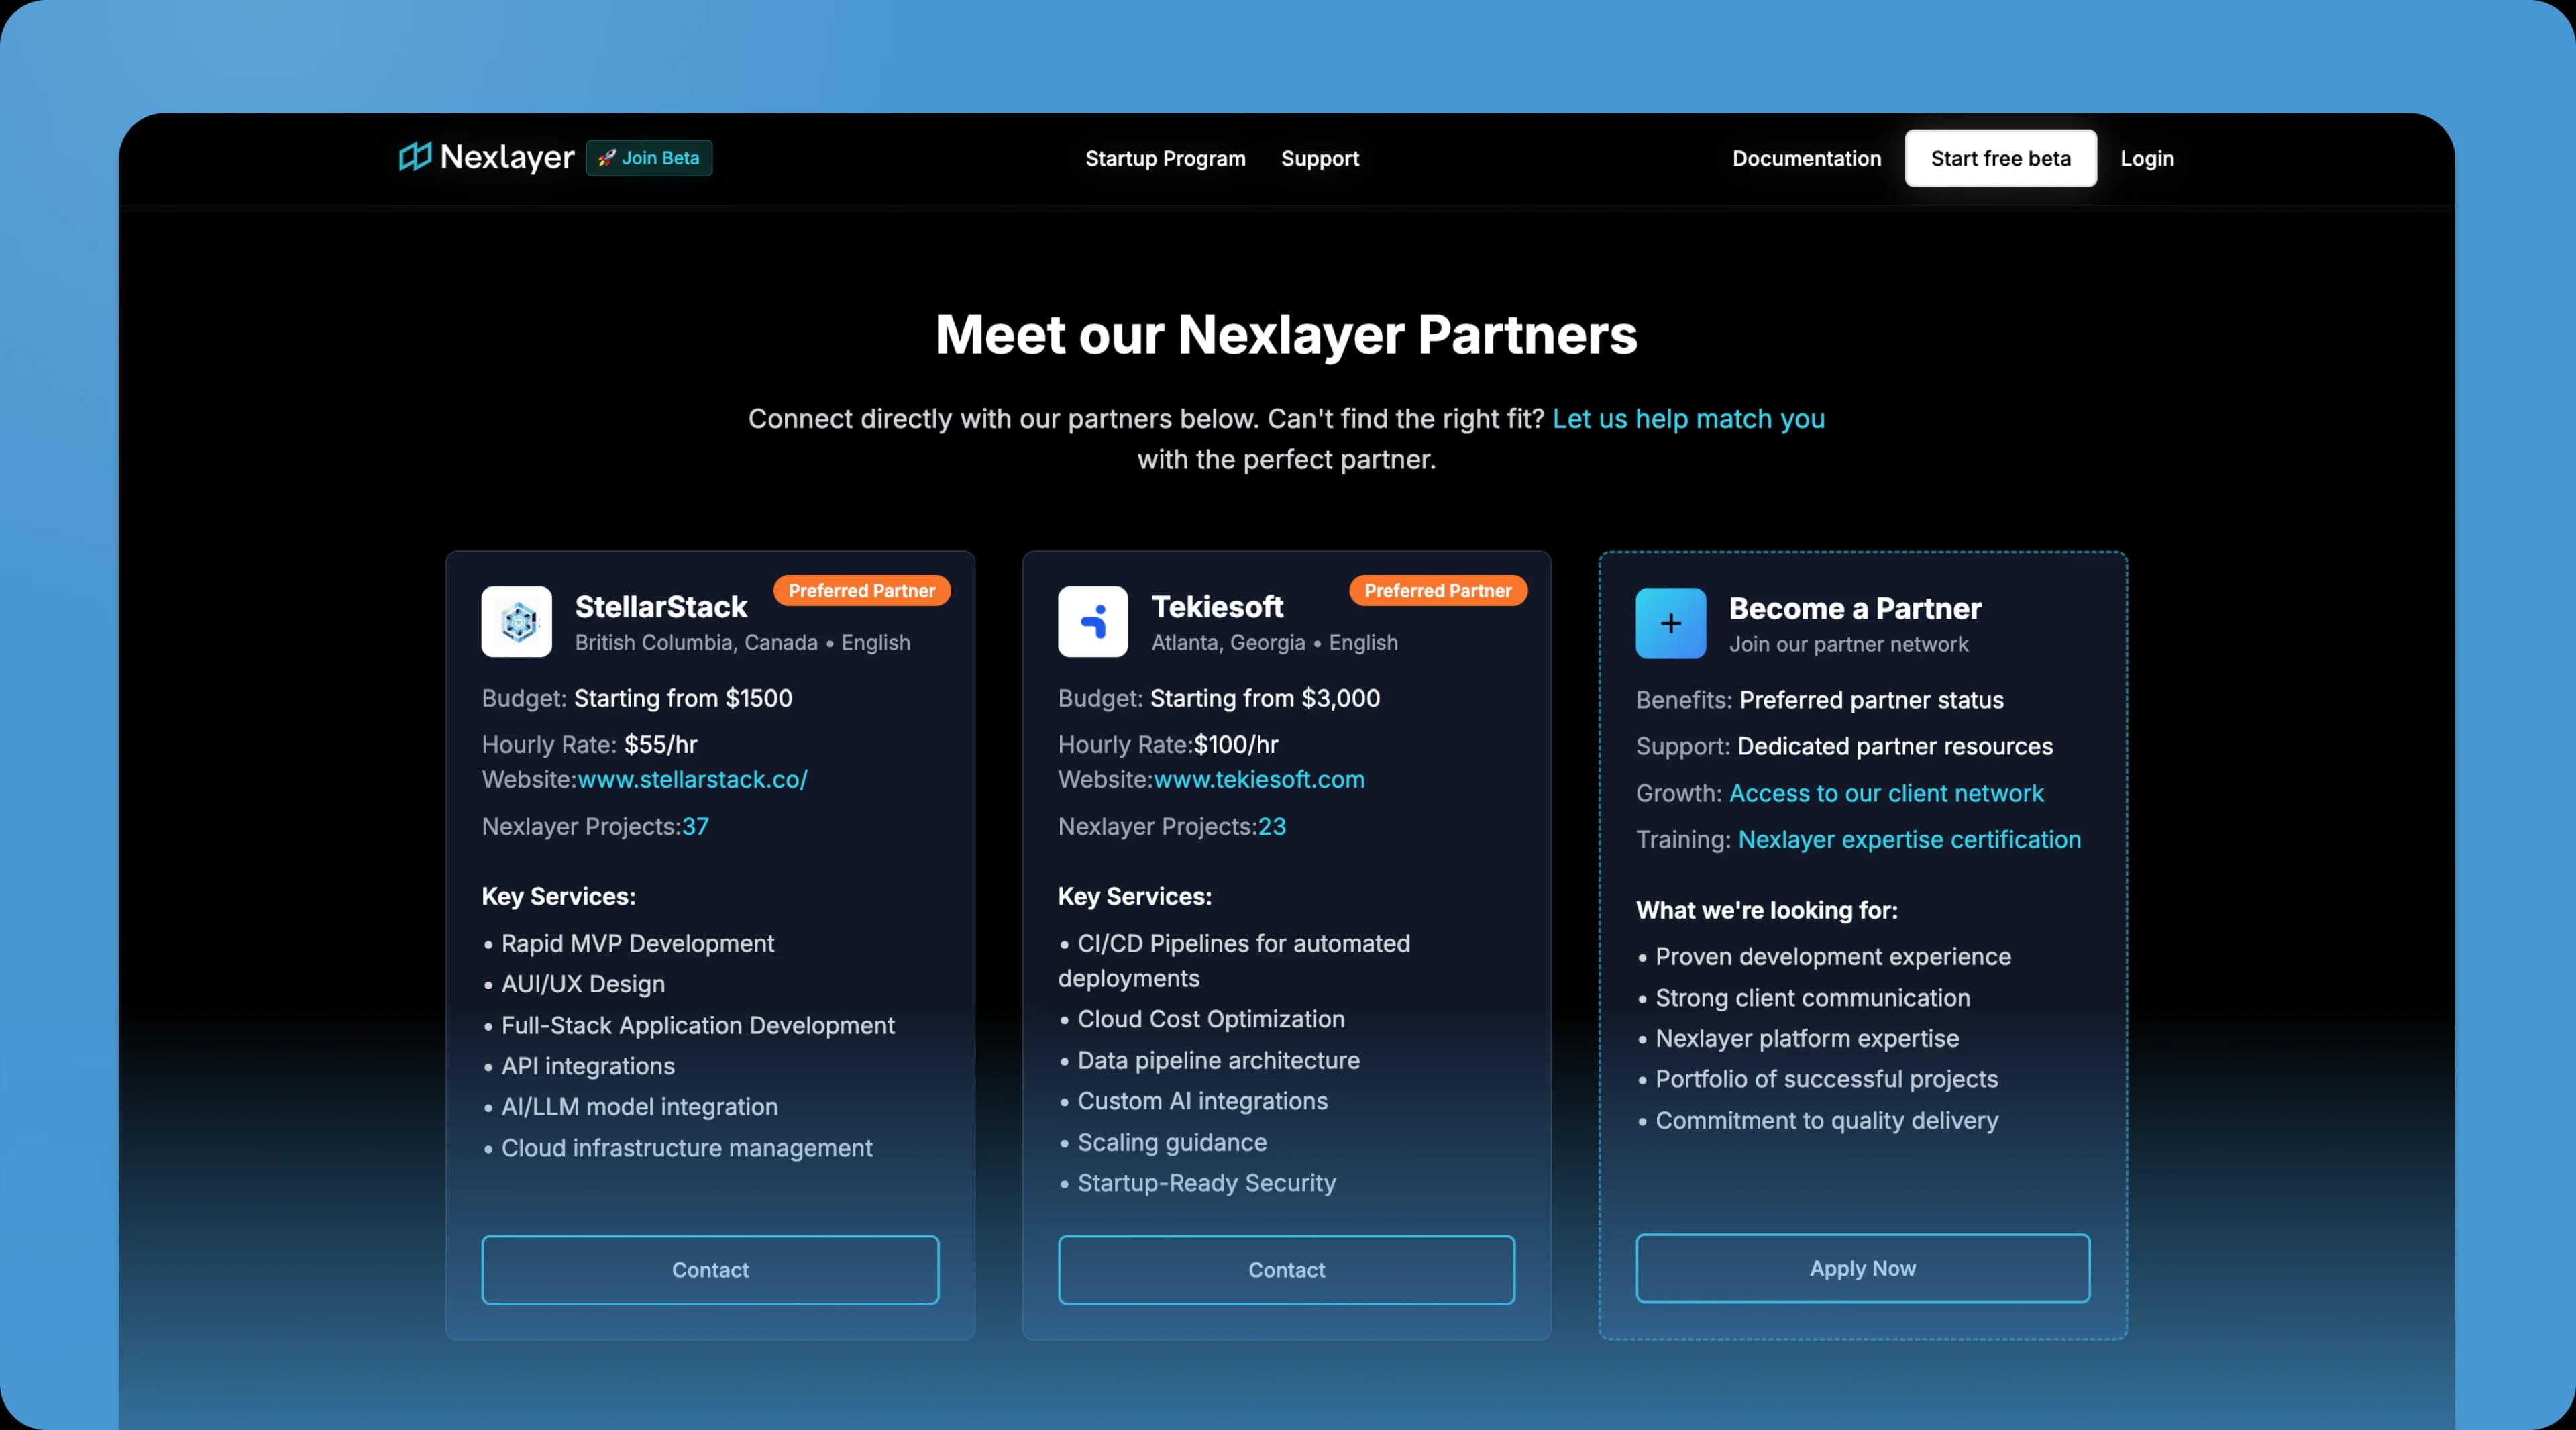Click the Start free beta button

(x=2000, y=158)
